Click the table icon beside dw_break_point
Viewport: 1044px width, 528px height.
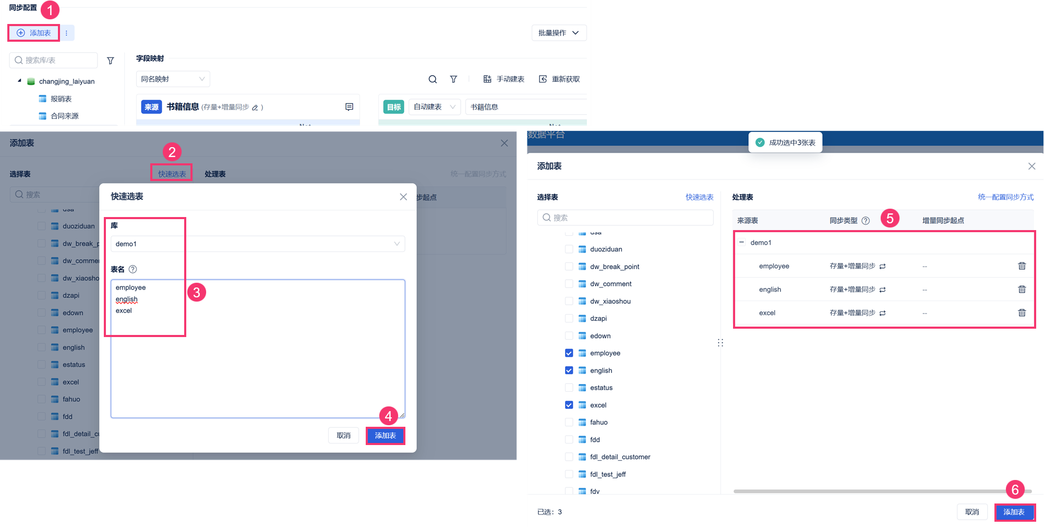pyautogui.click(x=582, y=267)
